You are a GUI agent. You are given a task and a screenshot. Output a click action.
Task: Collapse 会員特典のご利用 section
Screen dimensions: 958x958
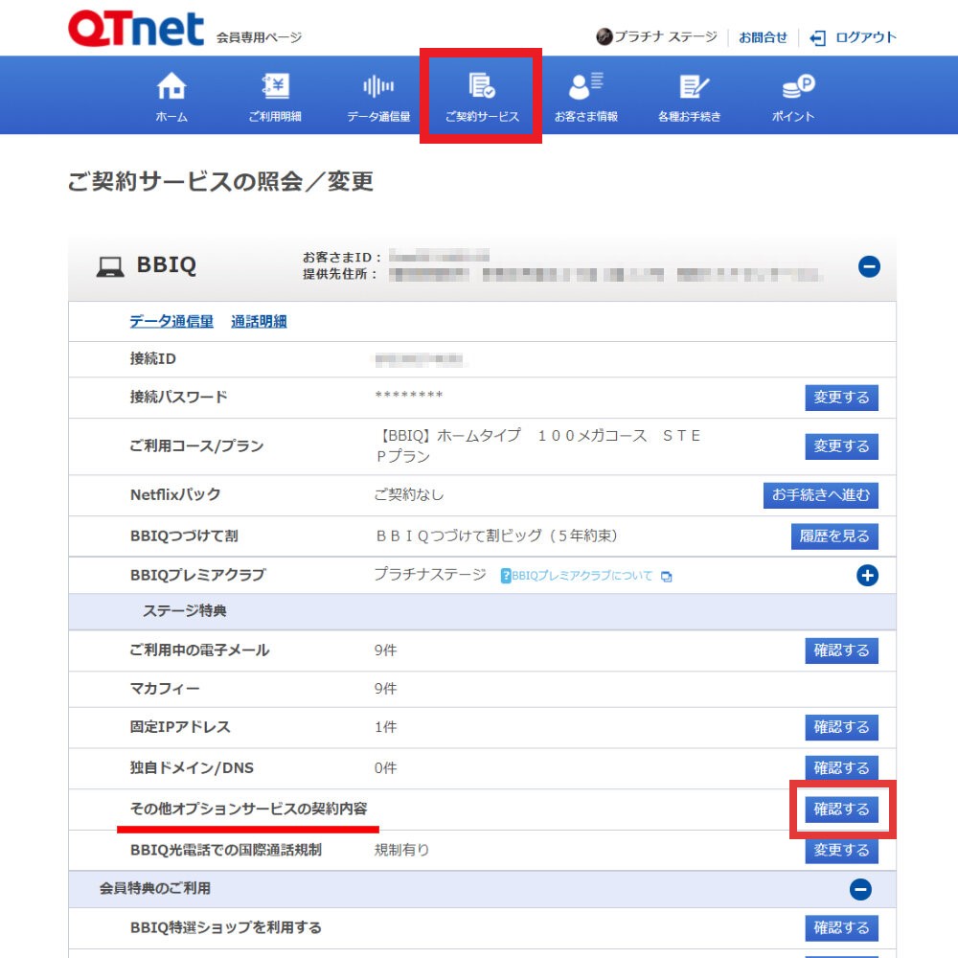click(860, 889)
